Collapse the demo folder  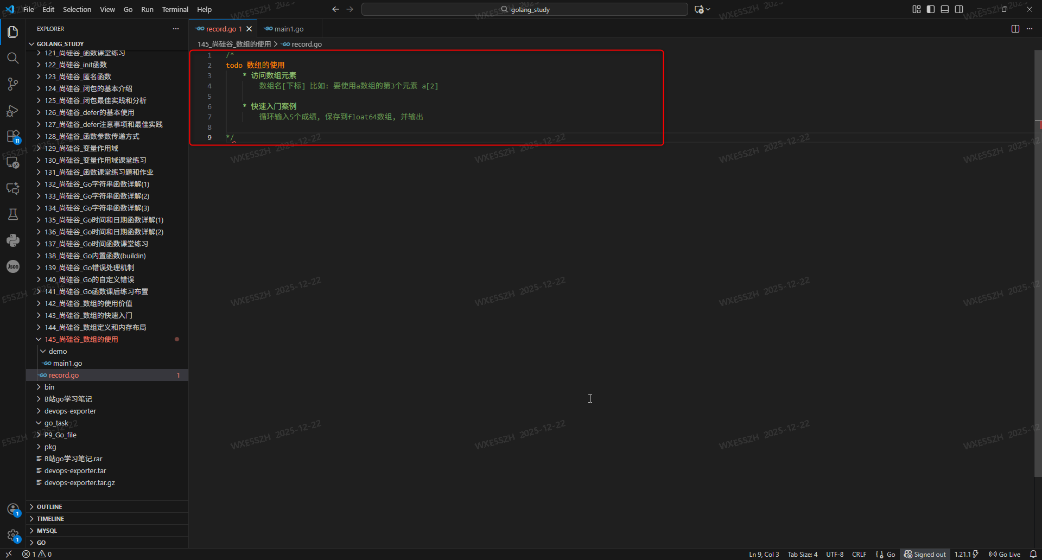(x=107, y=351)
